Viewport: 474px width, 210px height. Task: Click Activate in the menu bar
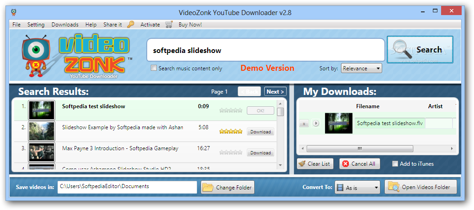pos(150,25)
